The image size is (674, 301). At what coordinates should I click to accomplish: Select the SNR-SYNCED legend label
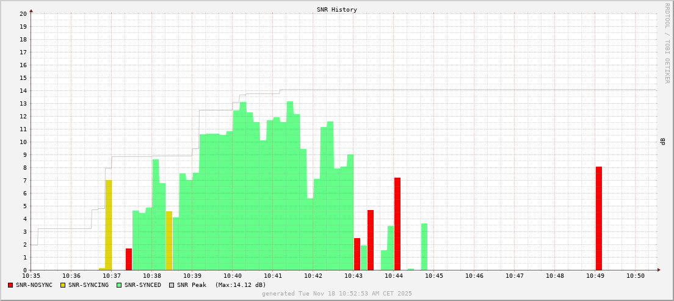tap(143, 285)
